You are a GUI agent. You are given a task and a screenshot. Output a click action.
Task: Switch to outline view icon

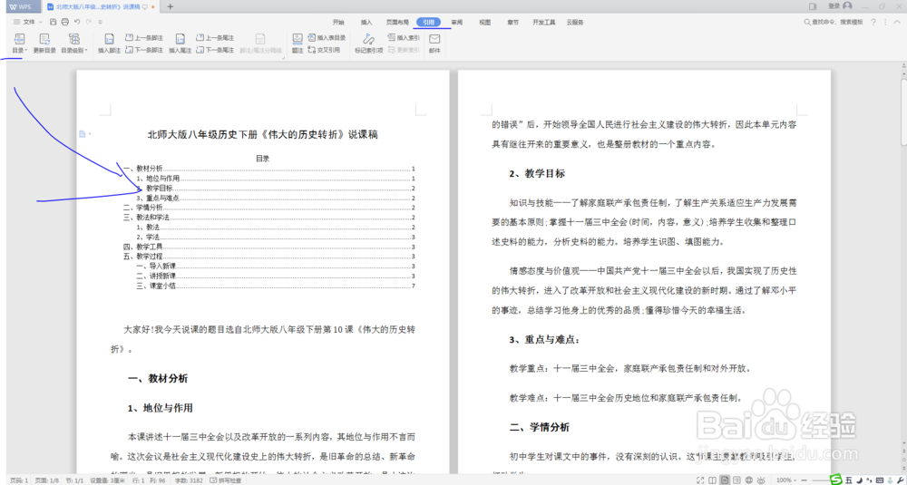click(x=737, y=480)
